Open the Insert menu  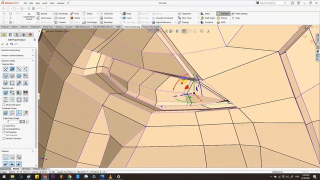coord(44,3)
